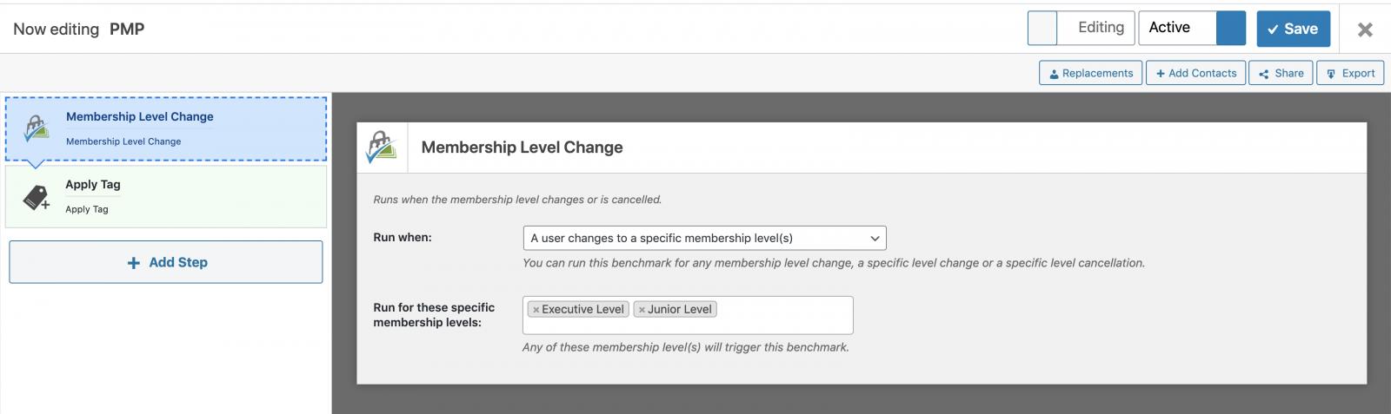Toggle the funnel status to Active
Screen dimensions: 1391x414
[1192, 28]
